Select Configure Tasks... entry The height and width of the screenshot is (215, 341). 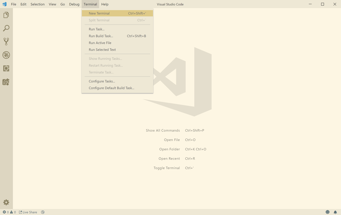(x=117, y=81)
